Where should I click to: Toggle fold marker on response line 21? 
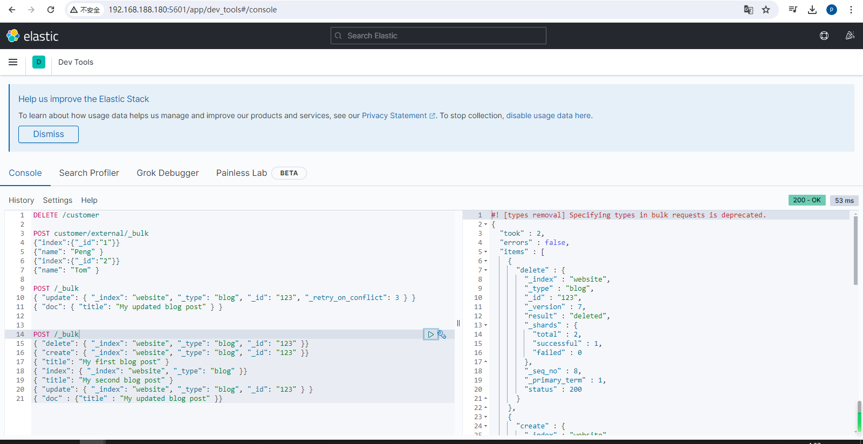[x=485, y=399]
